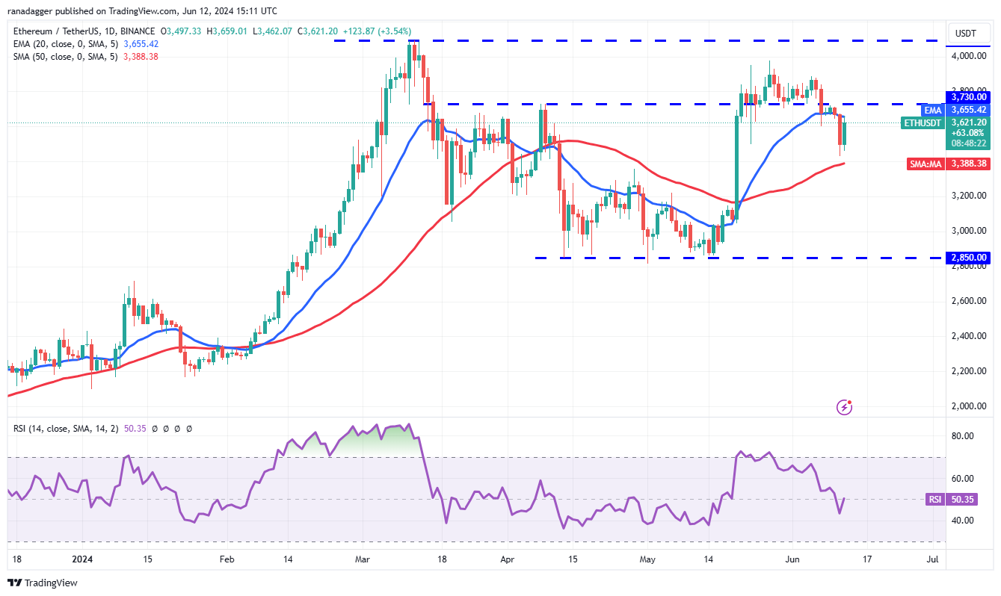Screen dimensions: 1001x596
Task: Click the Jun date on time axis
Action: tap(793, 558)
